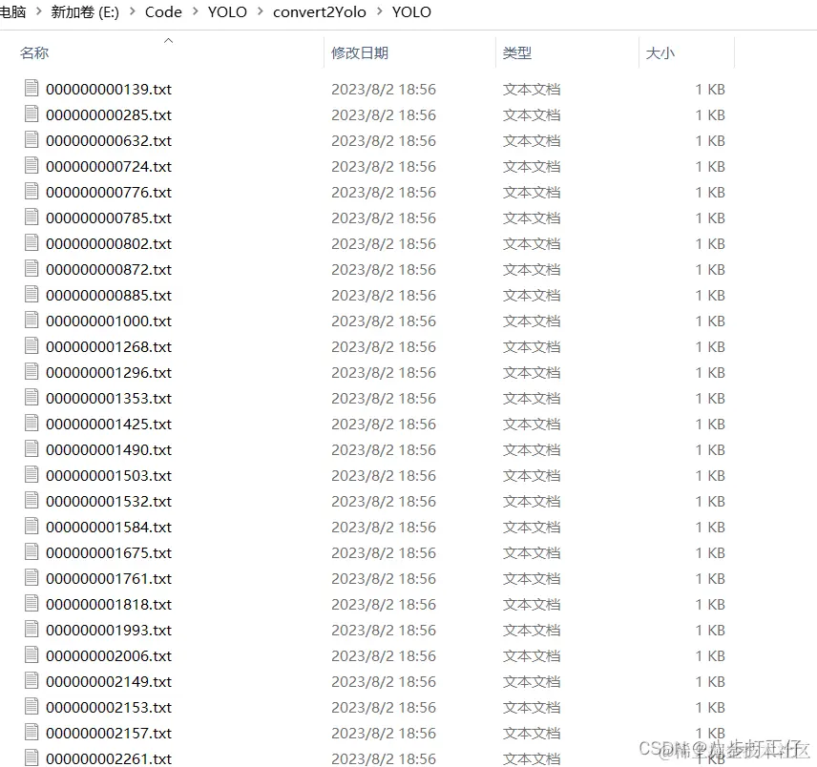
Task: Click the icon of 000000001675.txt
Action: pyautogui.click(x=31, y=552)
